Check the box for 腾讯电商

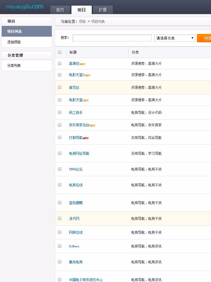click(60, 262)
